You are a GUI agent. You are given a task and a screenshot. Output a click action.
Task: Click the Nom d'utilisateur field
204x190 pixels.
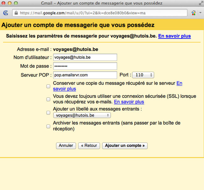[x=85, y=57]
